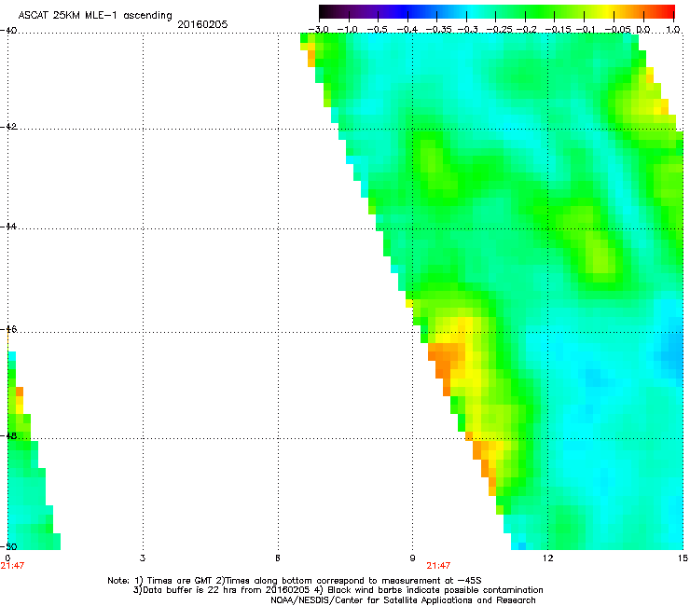
Task: Select the "Times are GMT" note line
Action: click(295, 581)
